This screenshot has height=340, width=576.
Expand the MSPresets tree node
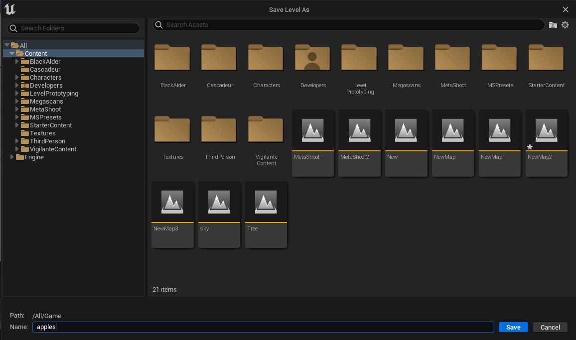17,117
